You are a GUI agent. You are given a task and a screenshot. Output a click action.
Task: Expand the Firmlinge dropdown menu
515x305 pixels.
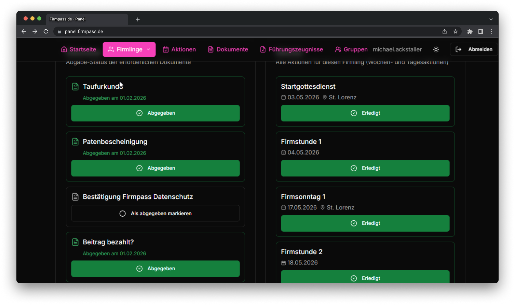[149, 49]
